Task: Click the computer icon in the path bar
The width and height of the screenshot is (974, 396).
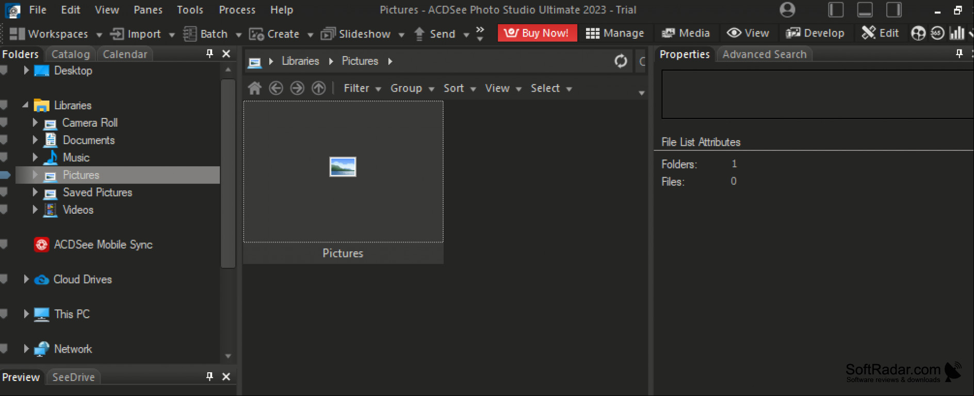Action: (x=254, y=62)
